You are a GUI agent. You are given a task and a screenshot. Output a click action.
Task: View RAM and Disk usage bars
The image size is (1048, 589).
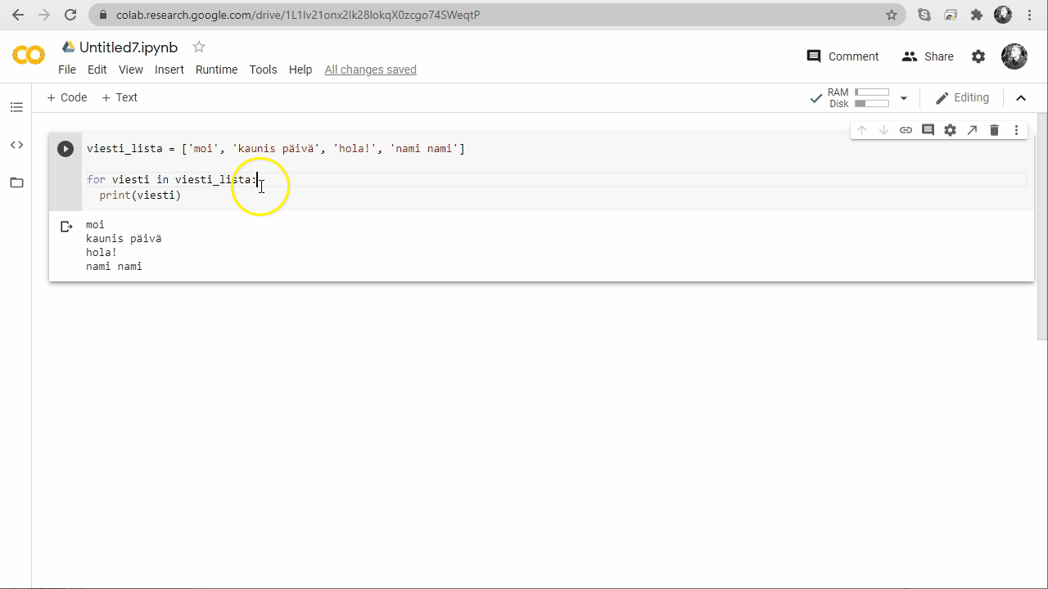coord(872,98)
